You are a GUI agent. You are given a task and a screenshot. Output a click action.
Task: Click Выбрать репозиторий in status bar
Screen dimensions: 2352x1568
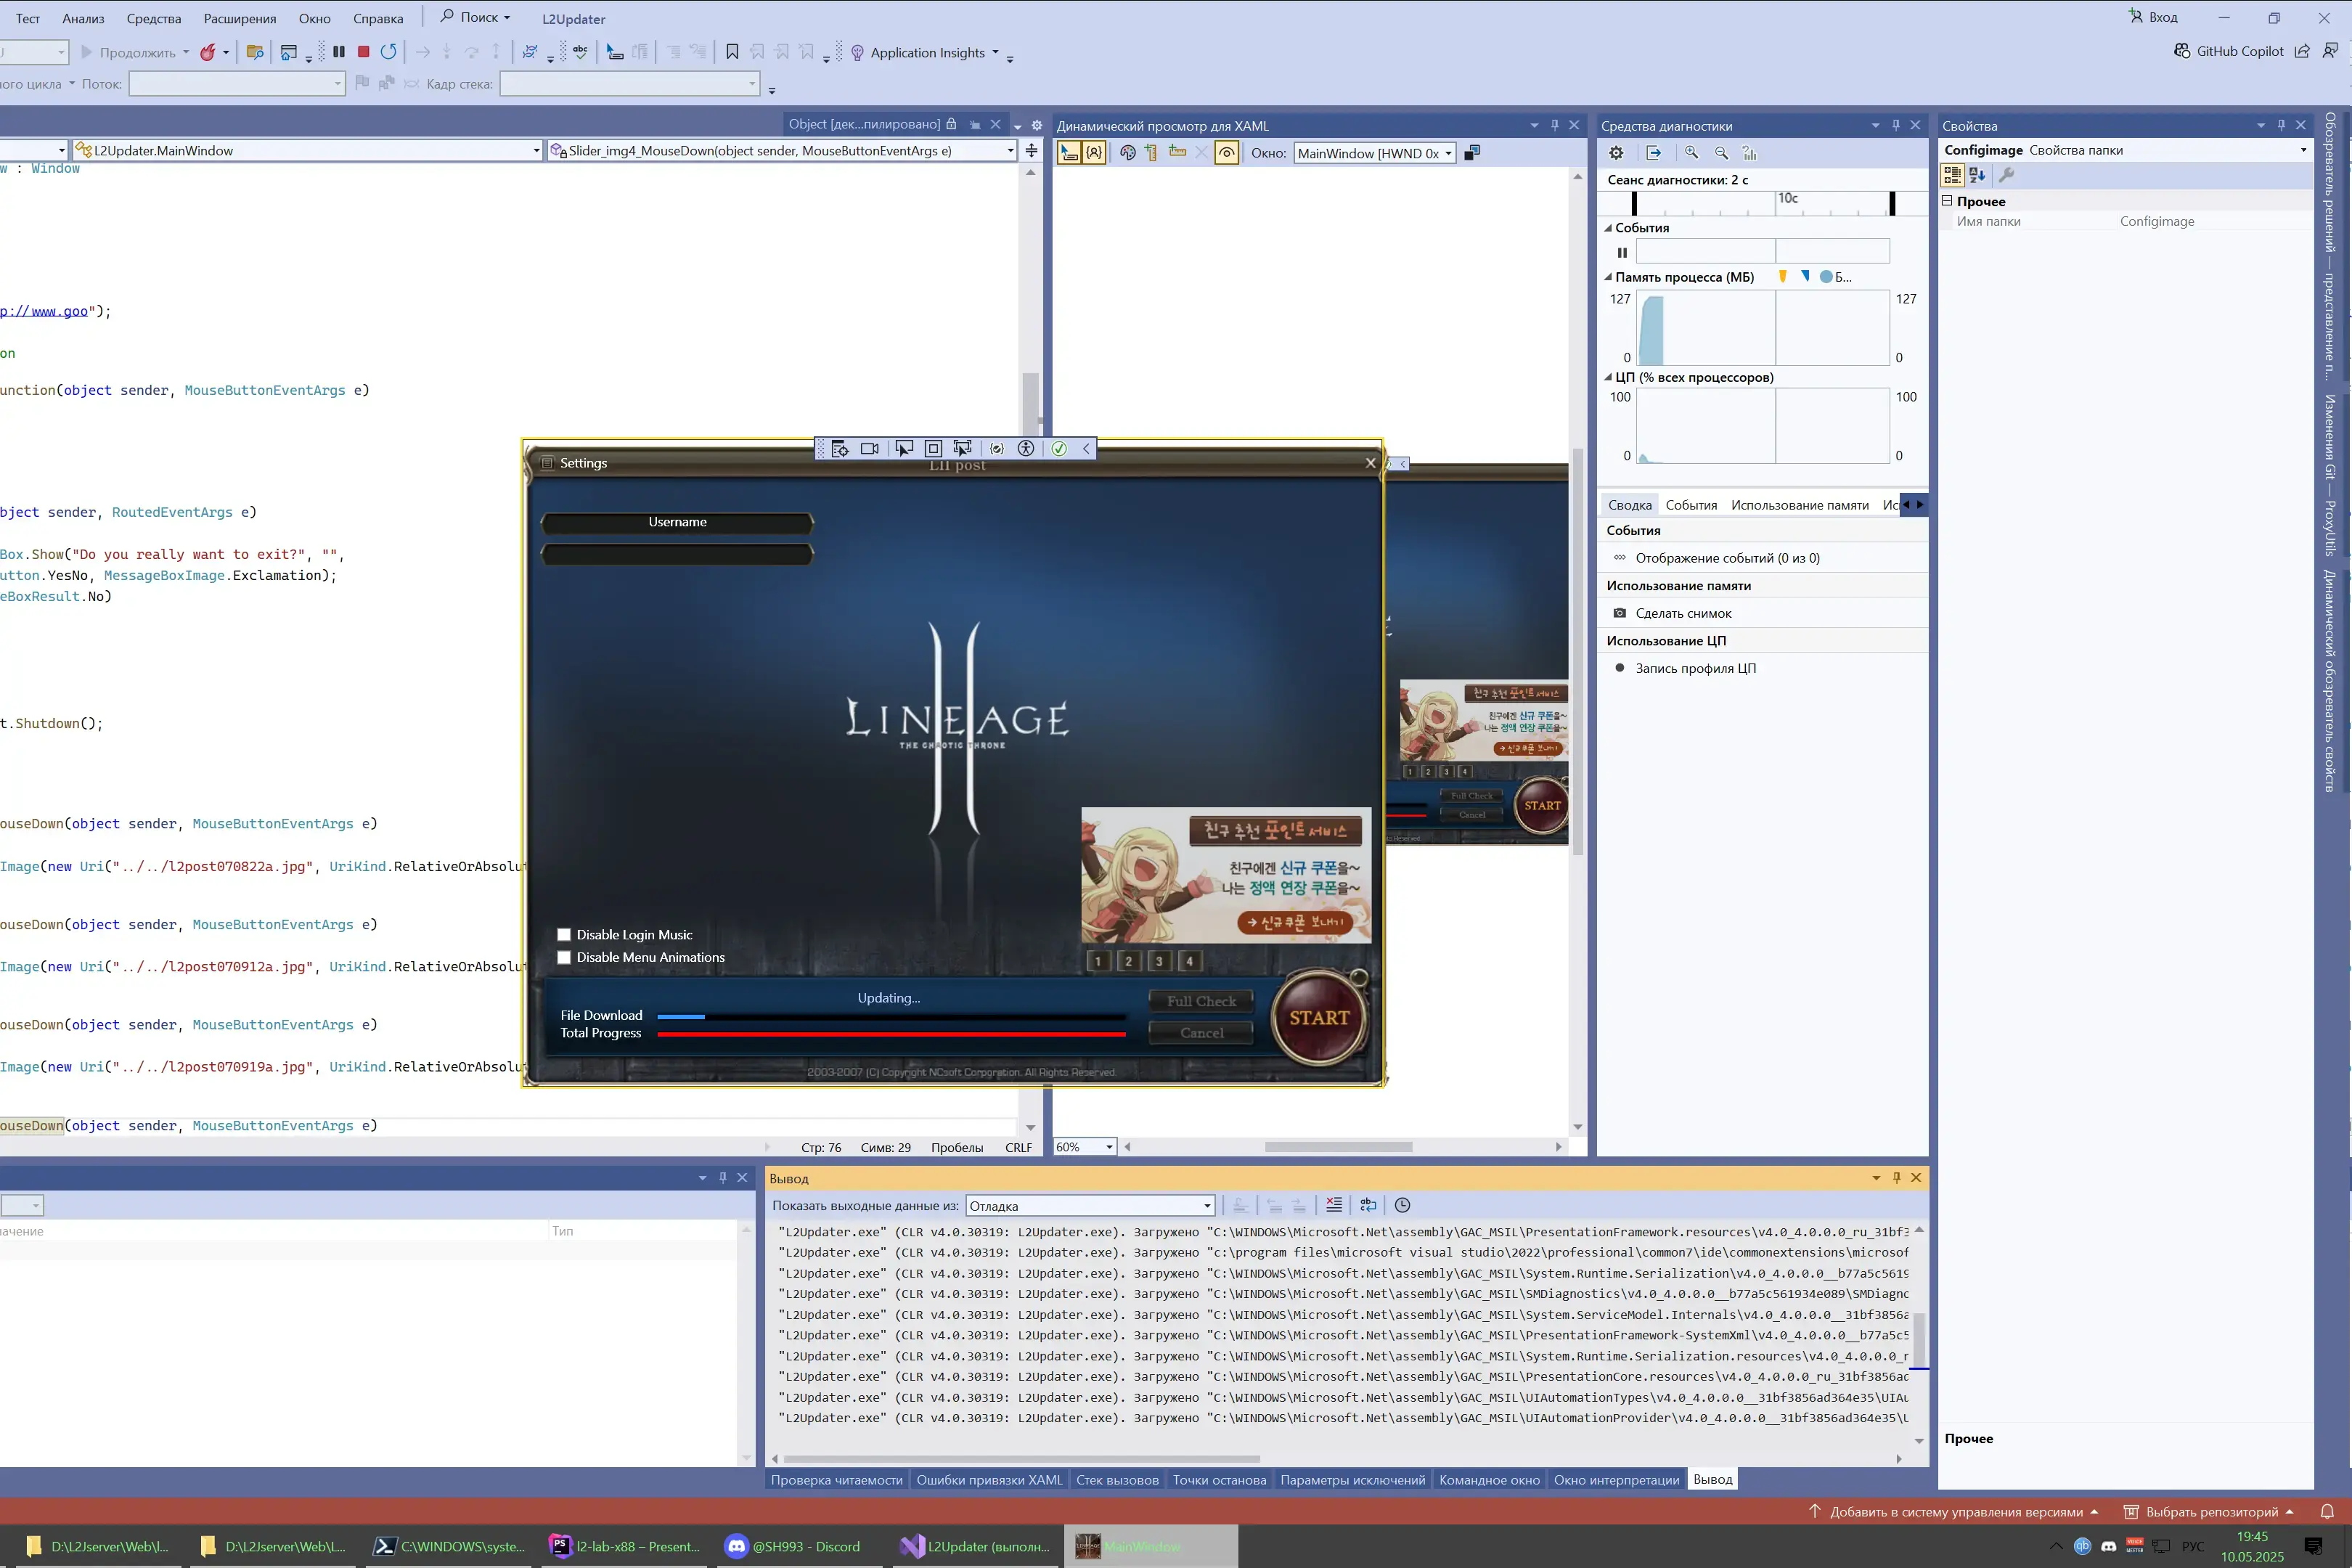coord(2209,1512)
